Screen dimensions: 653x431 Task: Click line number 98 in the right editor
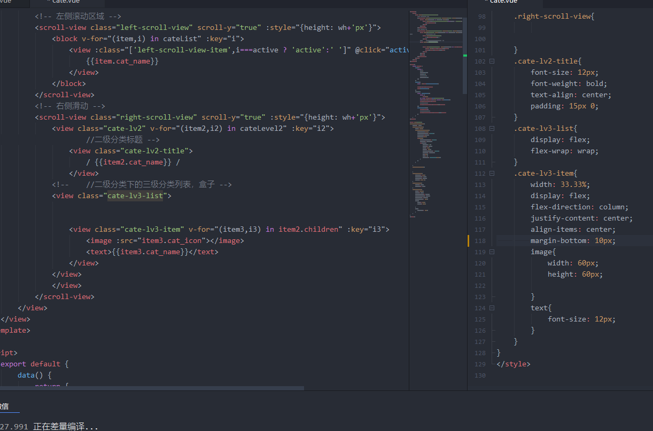point(481,16)
